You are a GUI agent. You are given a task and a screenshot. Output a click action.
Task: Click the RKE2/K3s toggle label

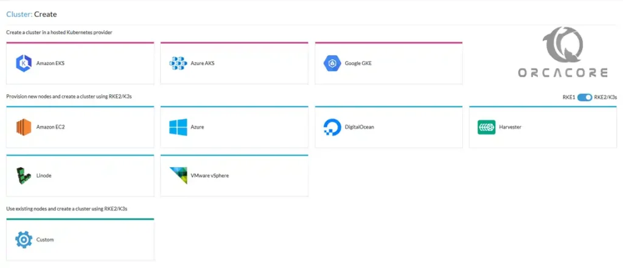pyautogui.click(x=605, y=97)
